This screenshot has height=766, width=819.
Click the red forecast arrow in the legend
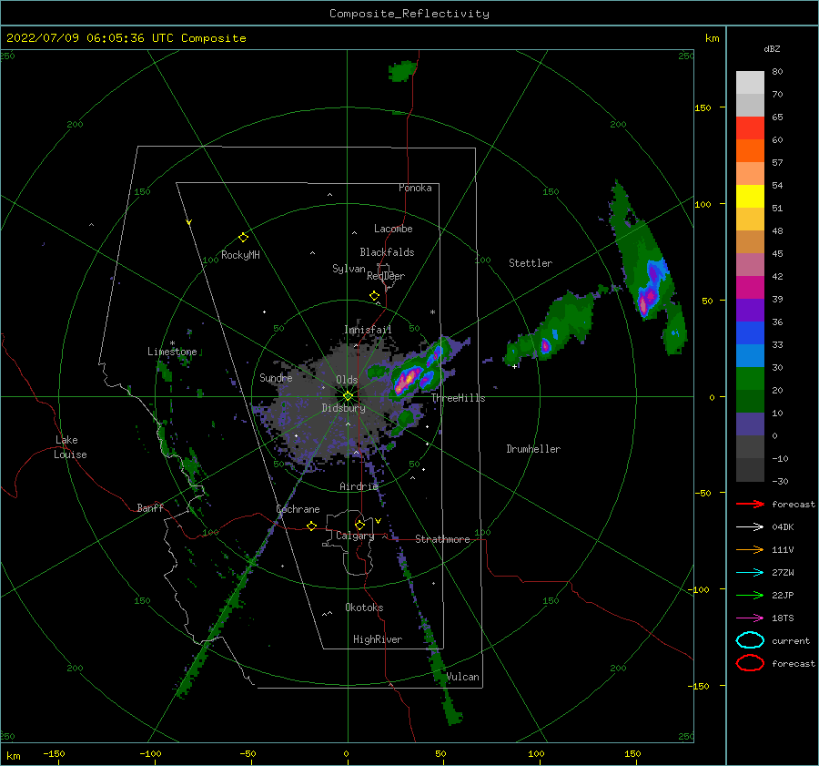pos(750,504)
